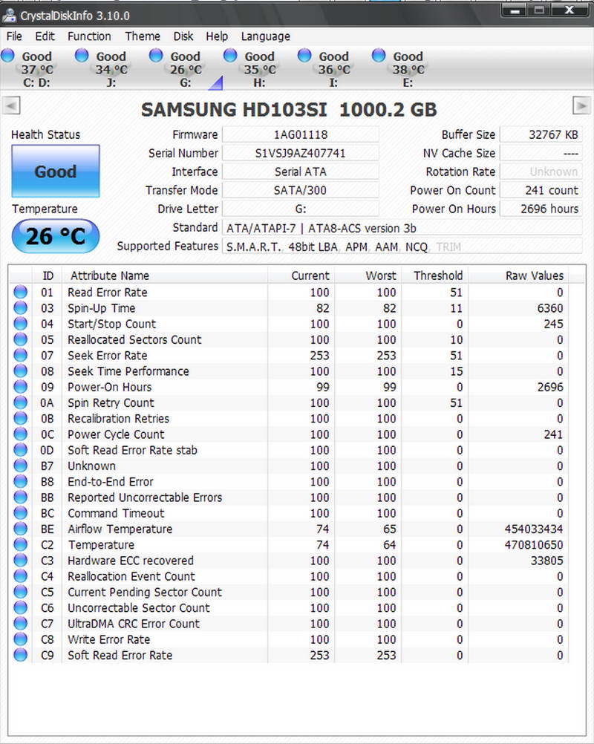
Task: Click the raw value 454033434
Action: pyautogui.click(x=534, y=529)
